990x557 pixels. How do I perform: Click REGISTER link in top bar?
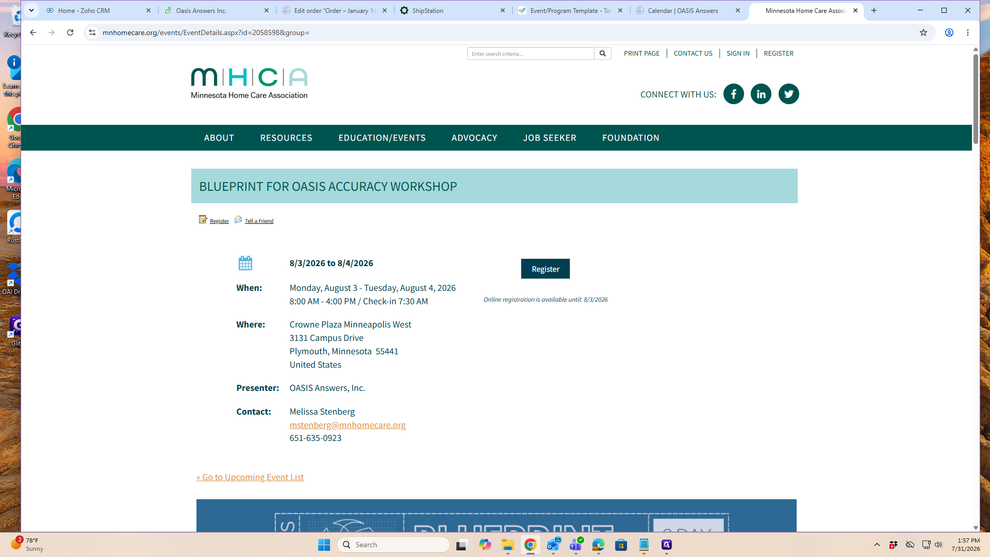779,53
